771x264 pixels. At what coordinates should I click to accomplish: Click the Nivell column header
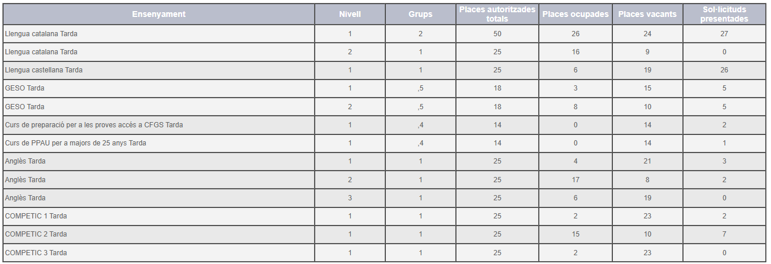pyautogui.click(x=350, y=14)
